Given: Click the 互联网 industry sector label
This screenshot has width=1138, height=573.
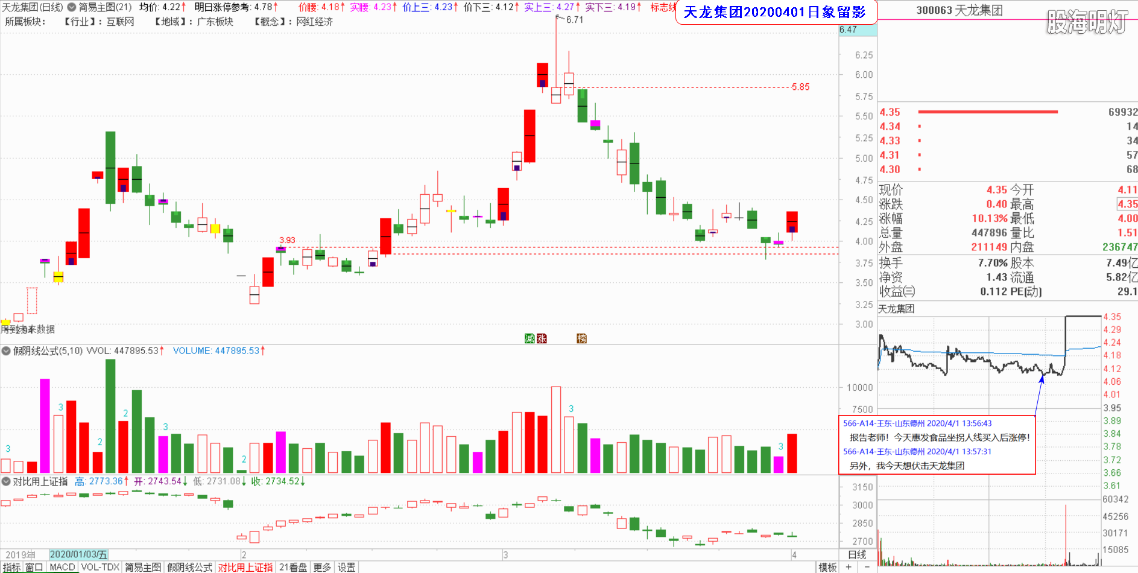Looking at the screenshot, I should (121, 22).
